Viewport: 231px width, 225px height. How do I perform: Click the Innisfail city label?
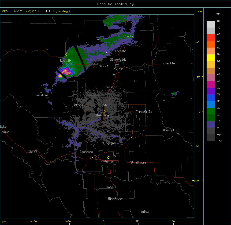111,87
